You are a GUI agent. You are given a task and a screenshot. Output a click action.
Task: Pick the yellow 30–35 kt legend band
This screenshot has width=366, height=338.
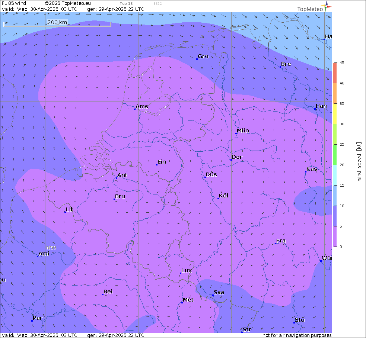(335, 114)
